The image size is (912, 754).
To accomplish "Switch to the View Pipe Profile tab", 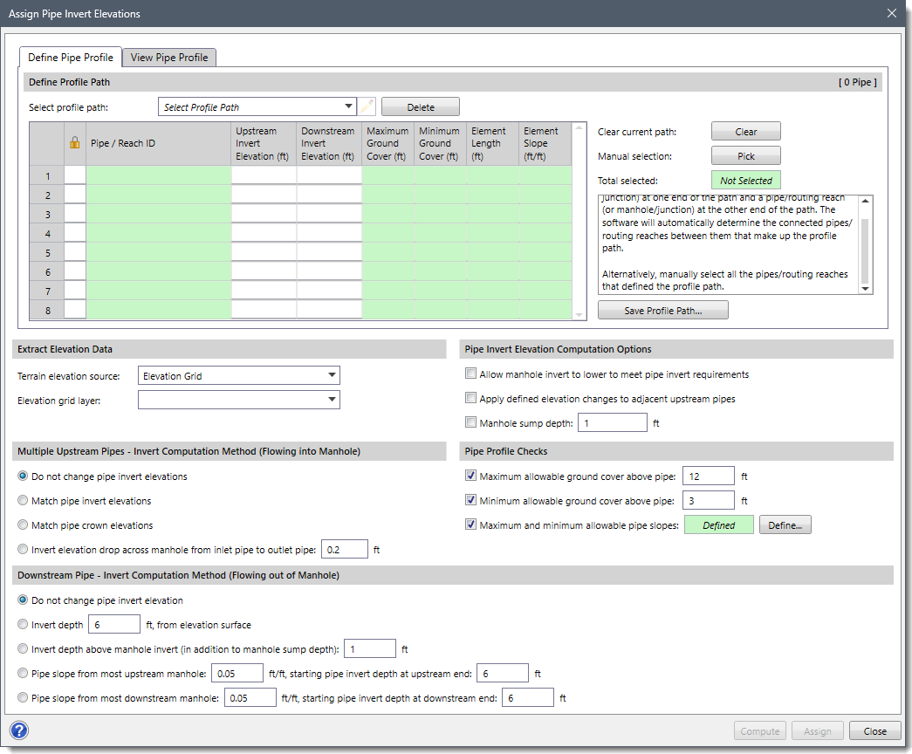I will 168,57.
